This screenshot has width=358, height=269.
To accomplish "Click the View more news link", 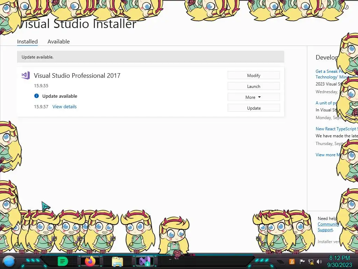I will 328,155.
